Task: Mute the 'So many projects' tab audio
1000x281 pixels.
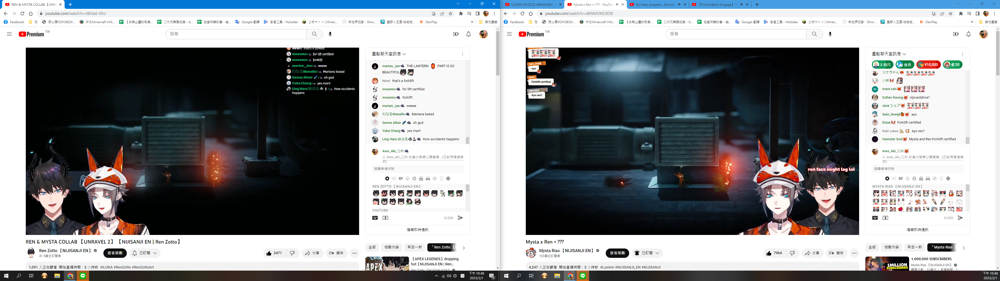Action: click(679, 5)
